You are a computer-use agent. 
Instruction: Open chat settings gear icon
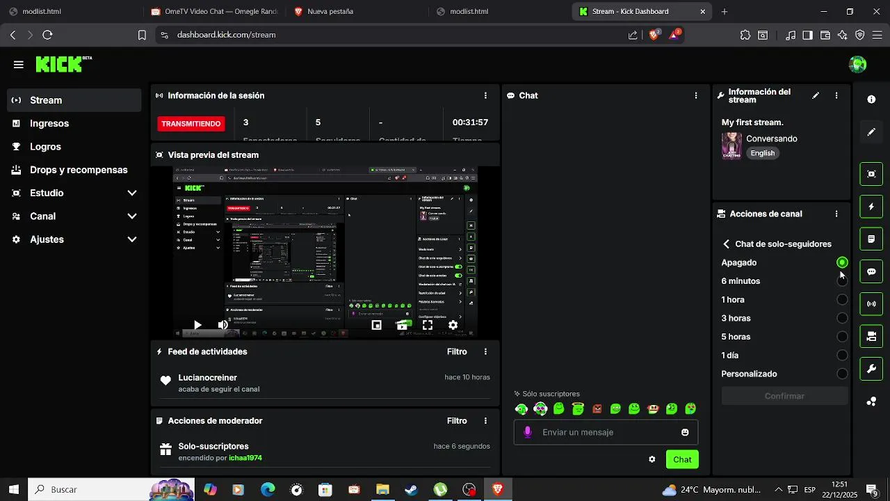click(x=652, y=459)
